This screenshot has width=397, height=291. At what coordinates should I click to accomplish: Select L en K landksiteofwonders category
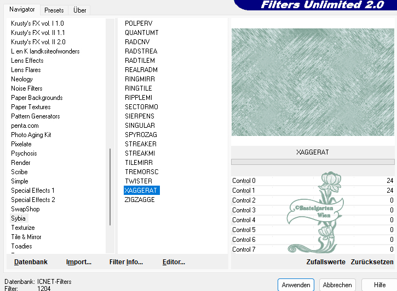[45, 51]
